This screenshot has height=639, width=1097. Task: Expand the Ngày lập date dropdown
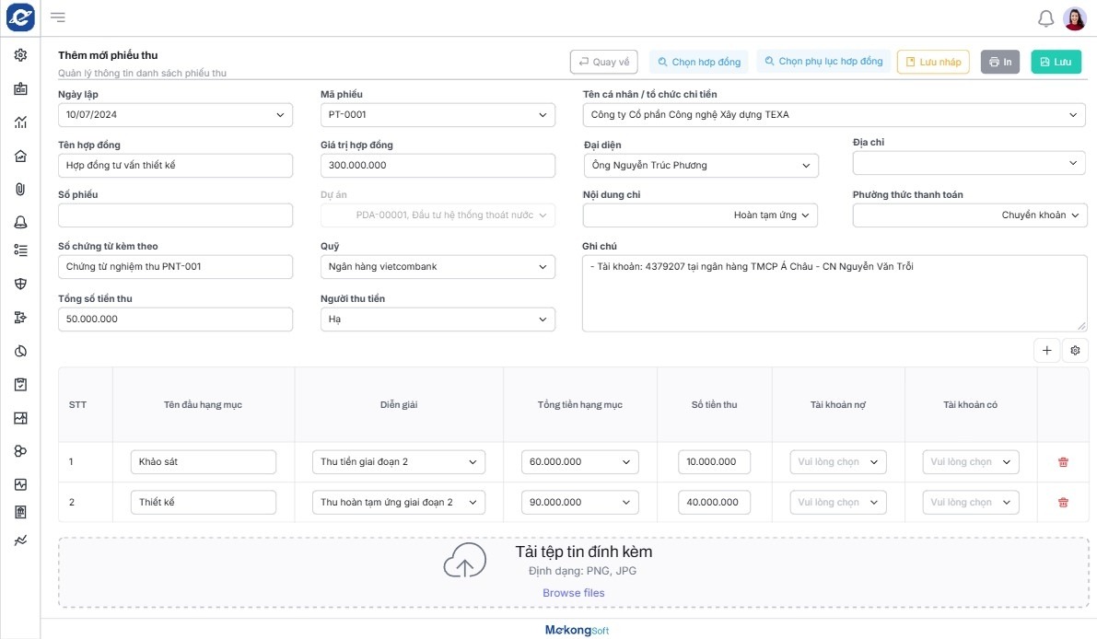click(x=175, y=115)
